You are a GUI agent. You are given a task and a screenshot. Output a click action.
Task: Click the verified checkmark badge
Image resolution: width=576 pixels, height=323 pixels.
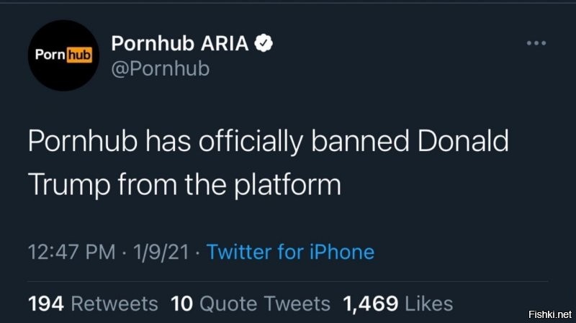[264, 43]
